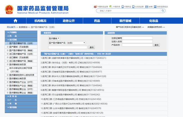Open result 8 豫械注准20182140916

72,90
